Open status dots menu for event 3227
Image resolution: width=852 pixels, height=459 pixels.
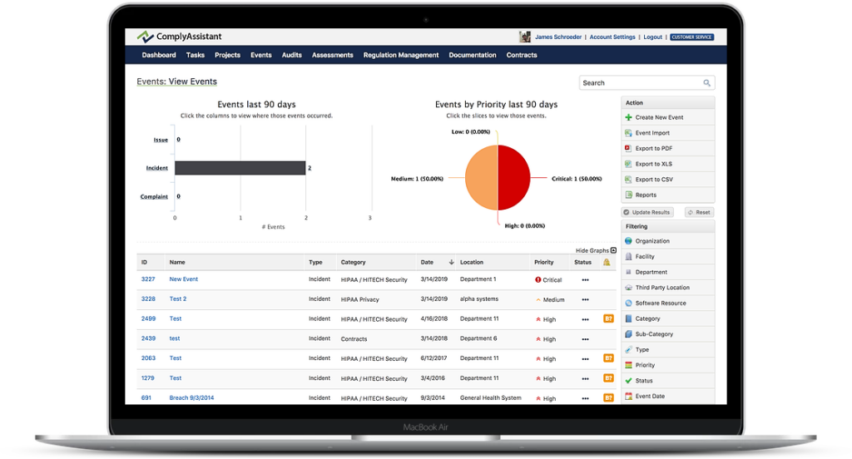[x=585, y=280]
